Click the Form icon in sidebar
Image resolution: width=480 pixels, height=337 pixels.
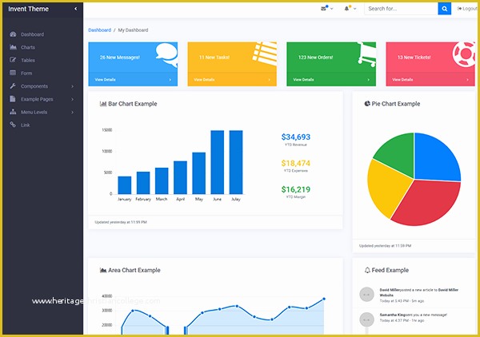click(x=13, y=73)
